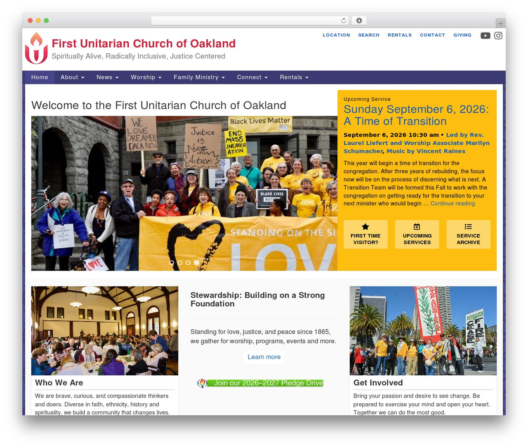Click the chalice icon beside the Pledge Drive banner
Viewport: 528px width, 447px height.
202,383
